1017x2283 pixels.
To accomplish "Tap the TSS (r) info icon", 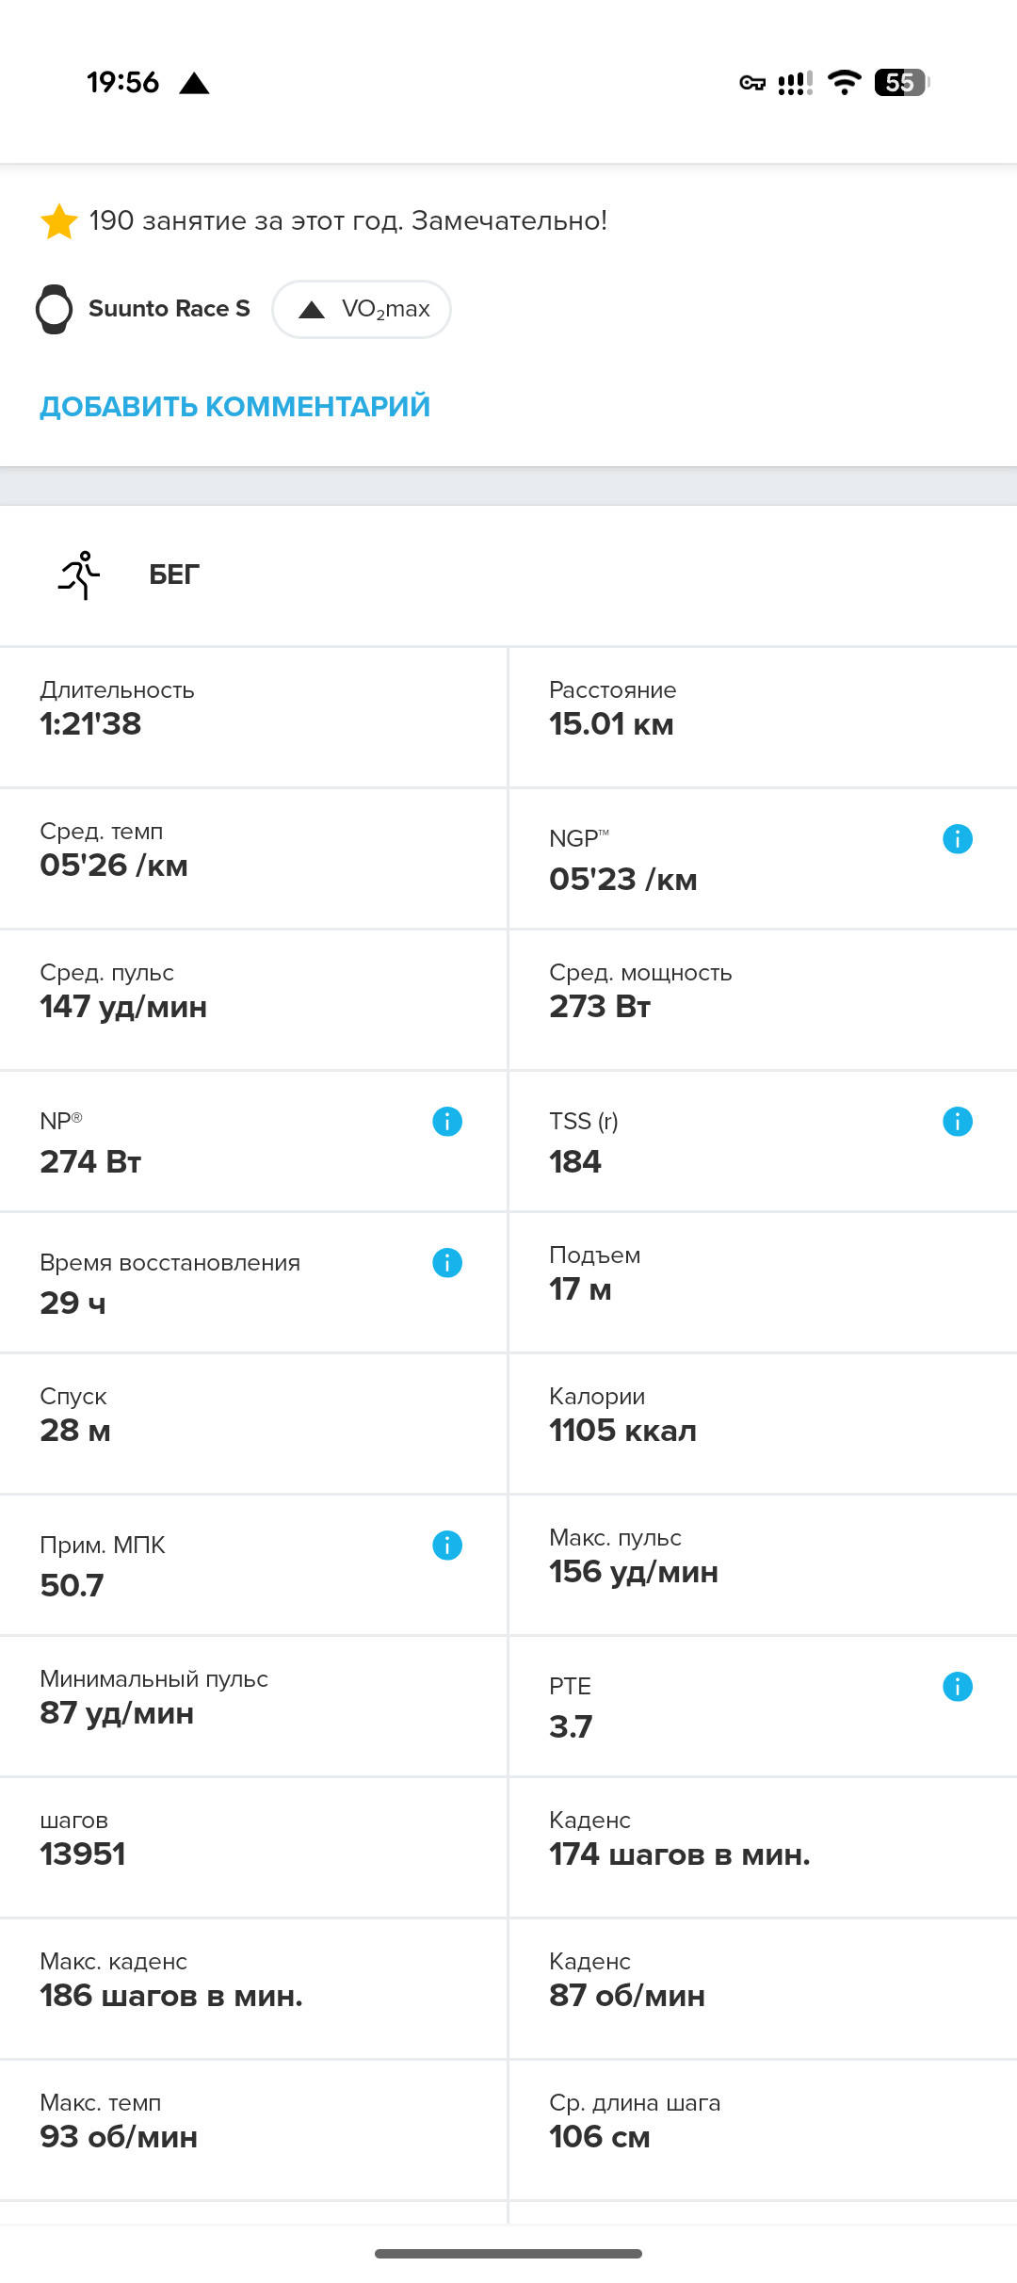I will click(x=957, y=1121).
